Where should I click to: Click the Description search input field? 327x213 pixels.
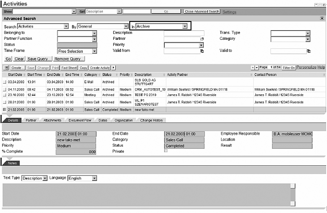coord(184,33)
